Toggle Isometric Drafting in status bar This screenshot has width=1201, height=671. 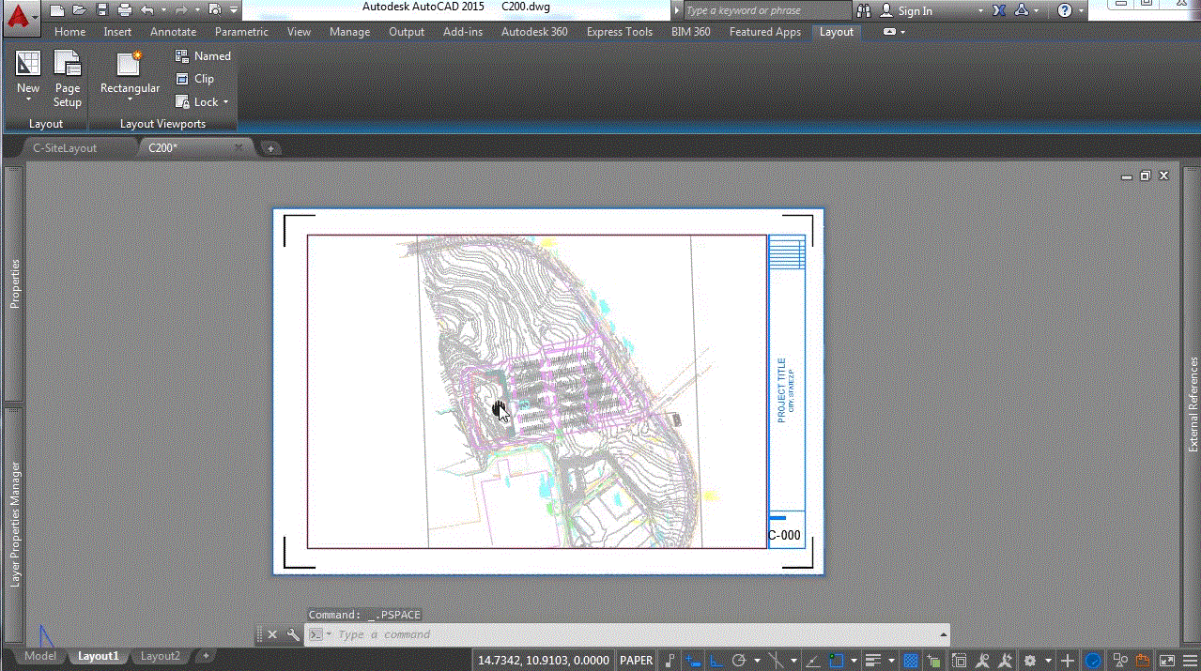[776, 661]
